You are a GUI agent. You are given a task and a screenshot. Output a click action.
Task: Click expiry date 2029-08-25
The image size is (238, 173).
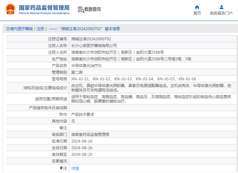82,155
